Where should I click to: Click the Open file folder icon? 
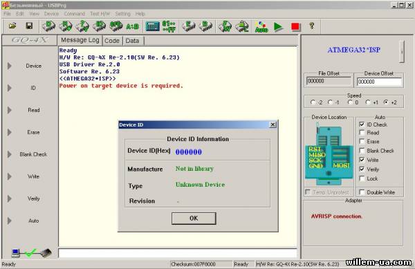(12, 26)
